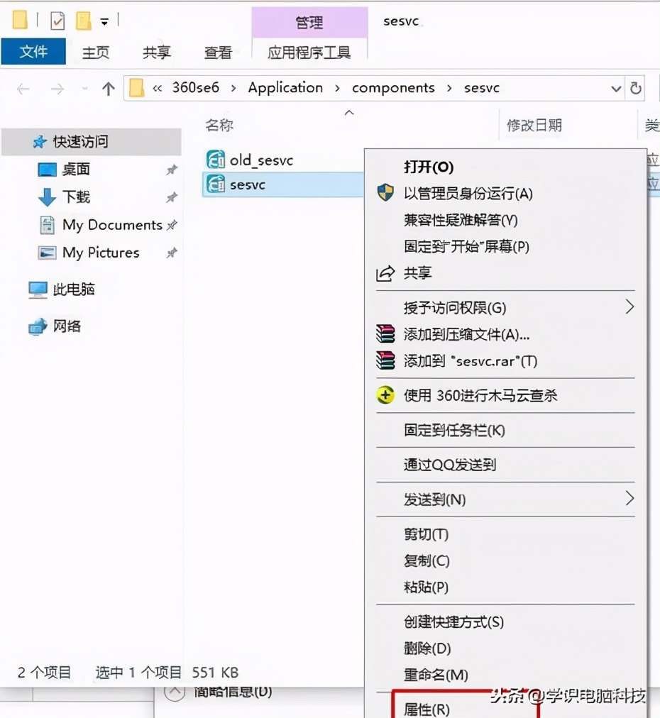Viewport: 660px width, 718px height.
Task: Choose 以管理员身份运行(A)
Action: coord(468,193)
